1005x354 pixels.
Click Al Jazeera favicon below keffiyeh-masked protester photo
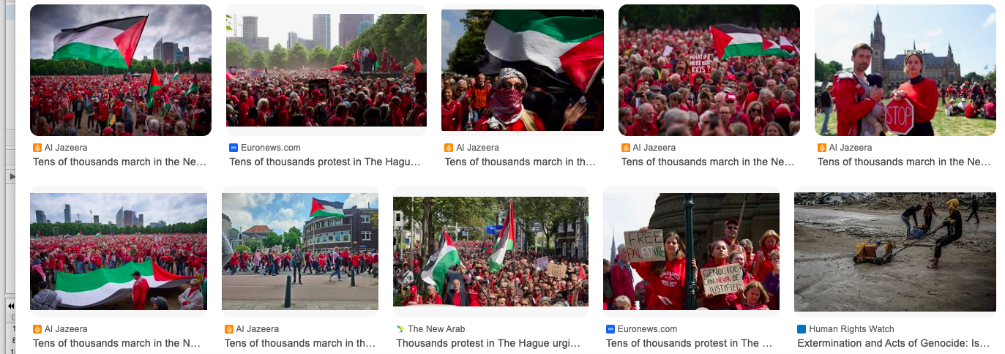click(x=449, y=148)
